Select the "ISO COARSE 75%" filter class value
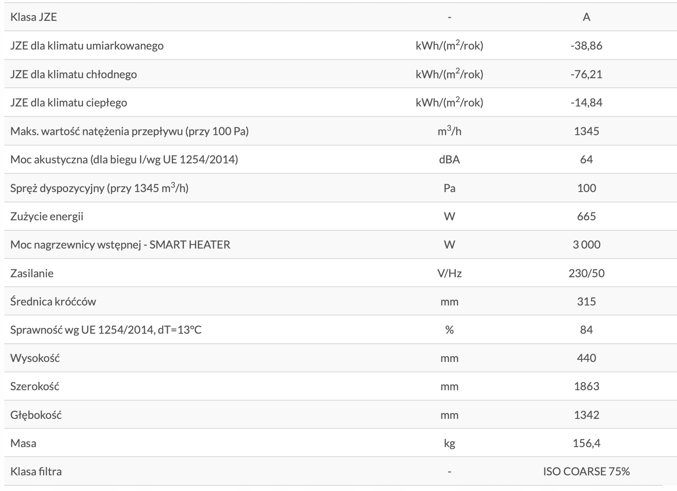The width and height of the screenshot is (677, 491). click(x=586, y=471)
